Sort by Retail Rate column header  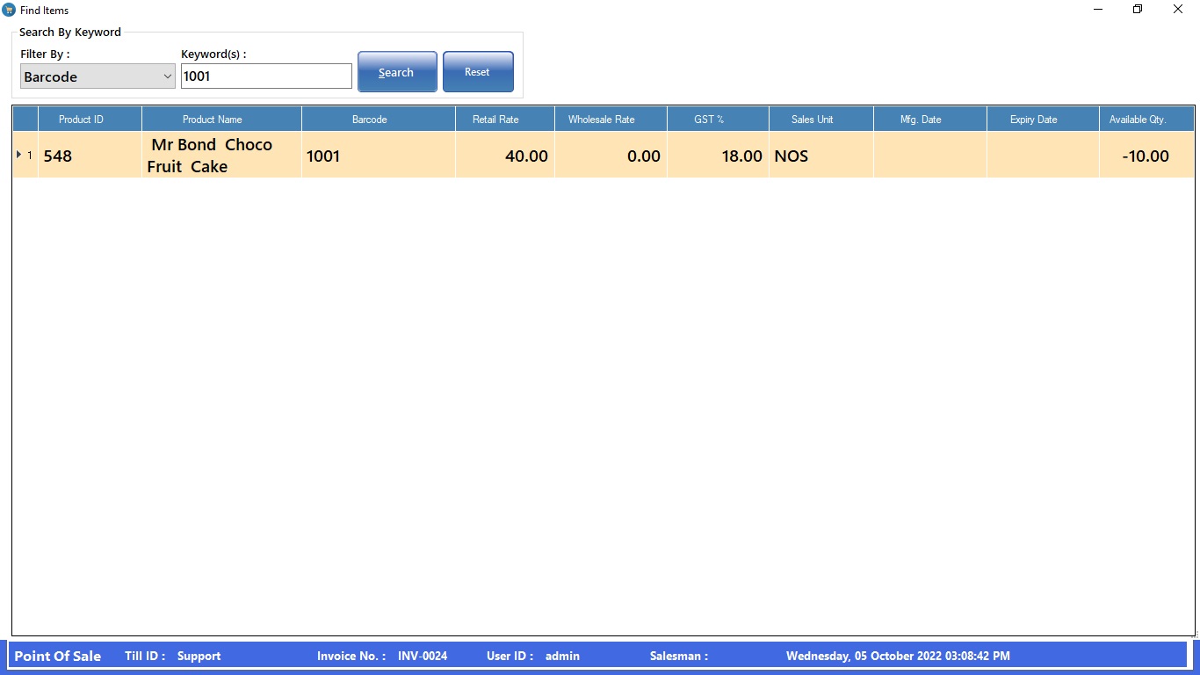click(495, 120)
